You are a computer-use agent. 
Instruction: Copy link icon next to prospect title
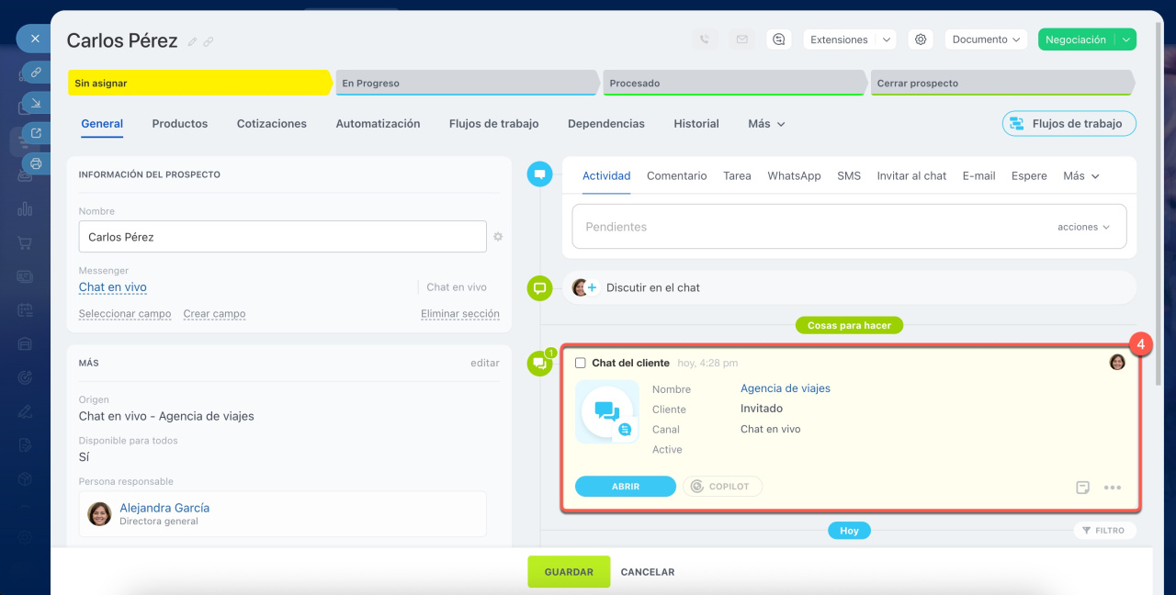pyautogui.click(x=209, y=42)
